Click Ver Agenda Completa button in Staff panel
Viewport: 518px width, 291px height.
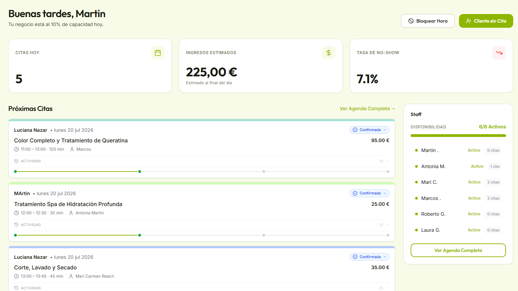(458, 250)
